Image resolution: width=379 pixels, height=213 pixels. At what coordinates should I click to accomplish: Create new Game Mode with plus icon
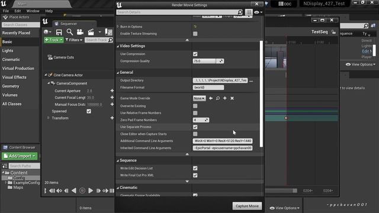(225, 98)
